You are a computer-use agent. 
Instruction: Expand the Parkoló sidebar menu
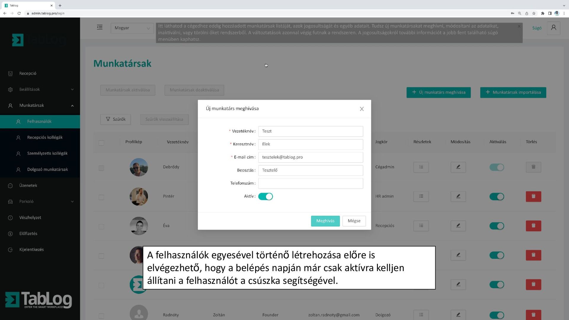(x=40, y=201)
